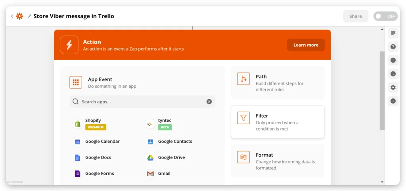
Task: Select the Path option
Action: click(x=278, y=83)
